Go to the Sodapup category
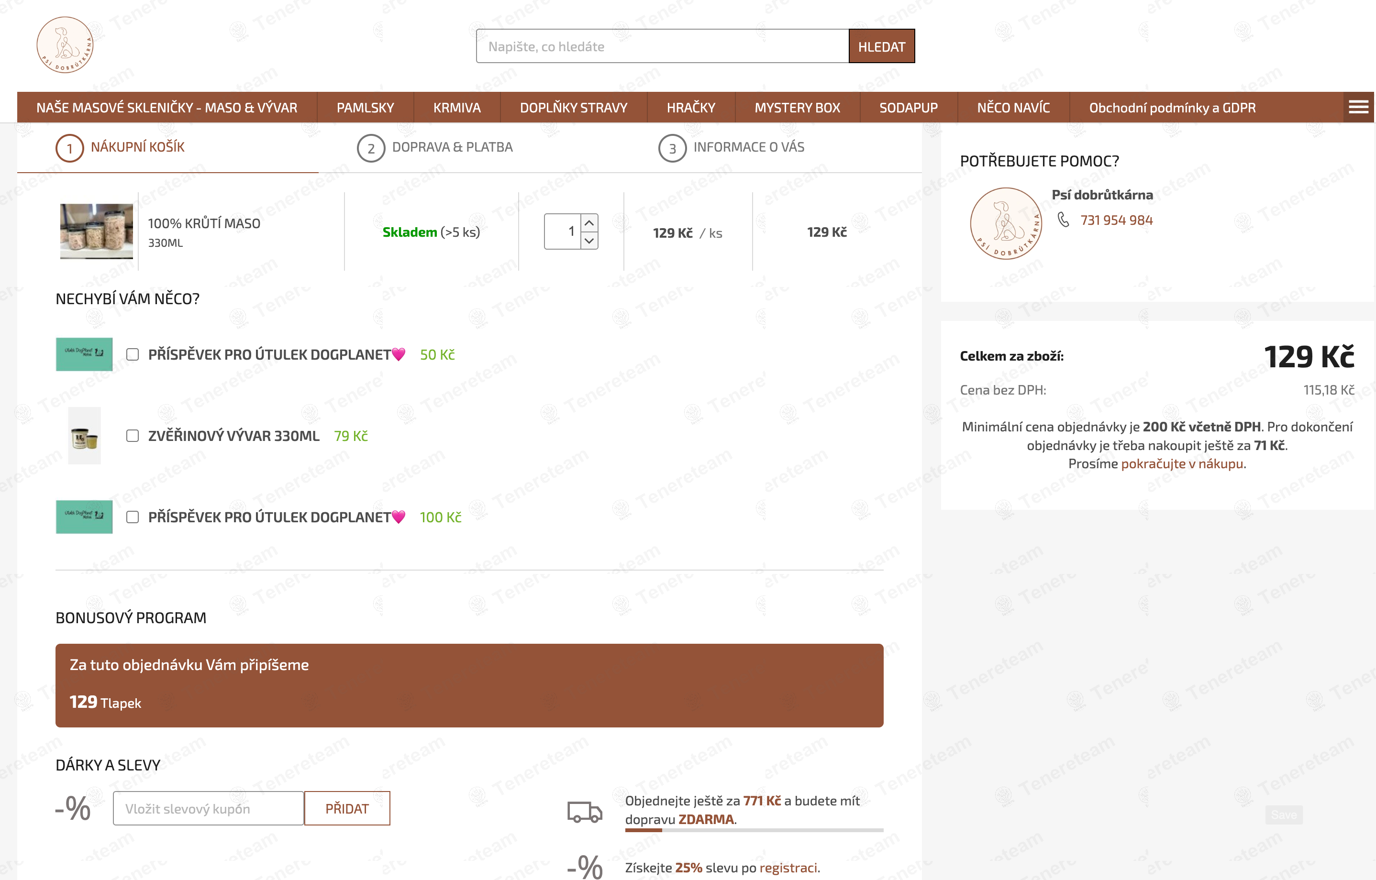This screenshot has width=1376, height=880. [909, 108]
